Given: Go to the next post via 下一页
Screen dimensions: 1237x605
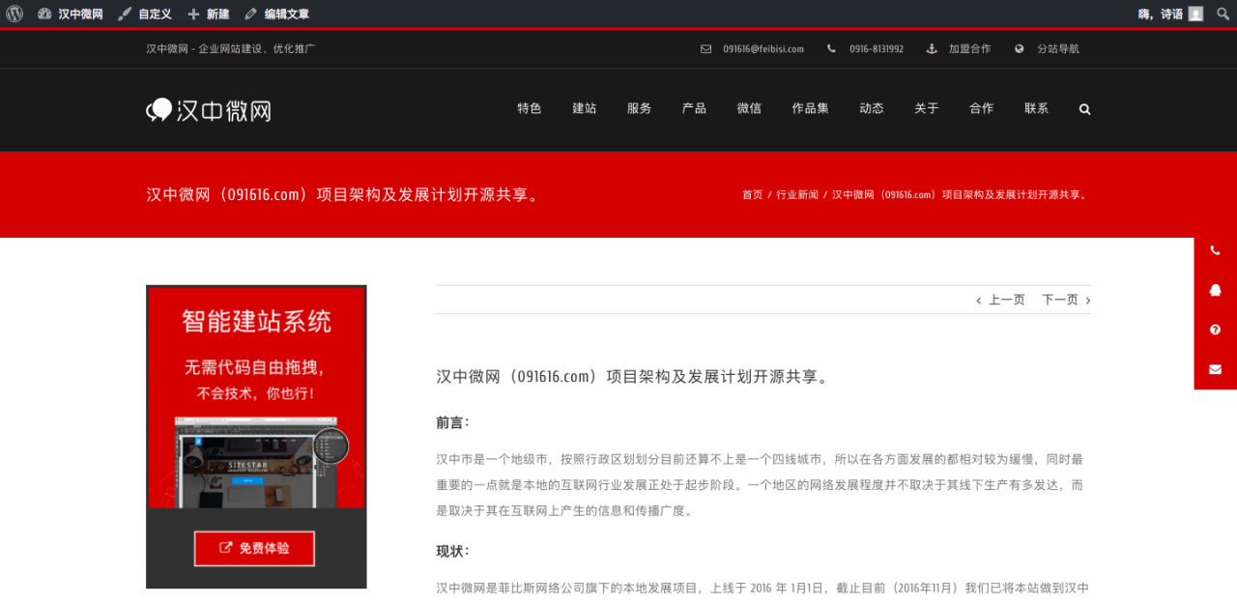Looking at the screenshot, I should pos(1060,301).
